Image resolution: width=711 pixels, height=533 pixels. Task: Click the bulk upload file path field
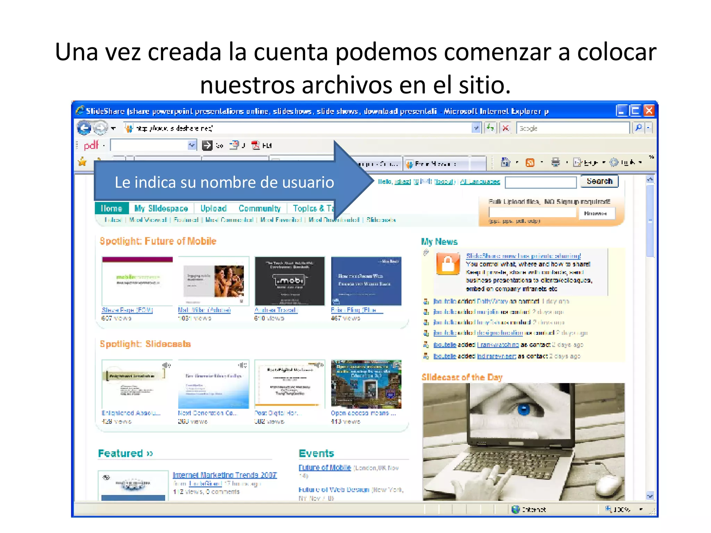pyautogui.click(x=533, y=213)
